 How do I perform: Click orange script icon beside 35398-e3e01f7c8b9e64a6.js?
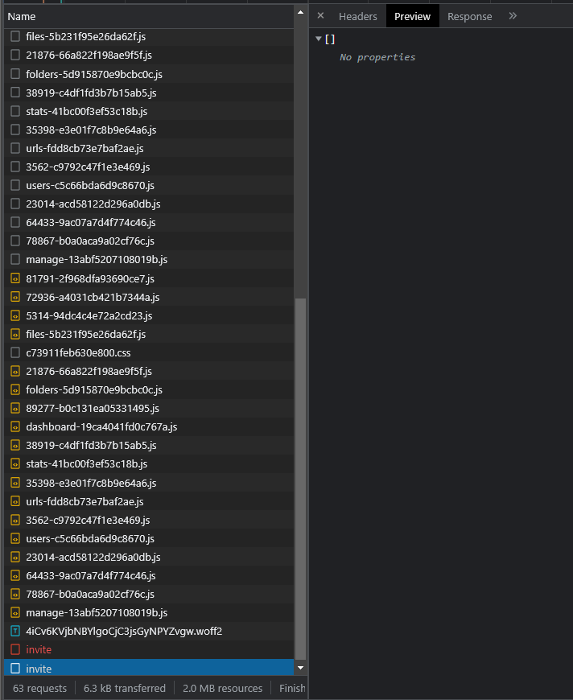[15, 483]
